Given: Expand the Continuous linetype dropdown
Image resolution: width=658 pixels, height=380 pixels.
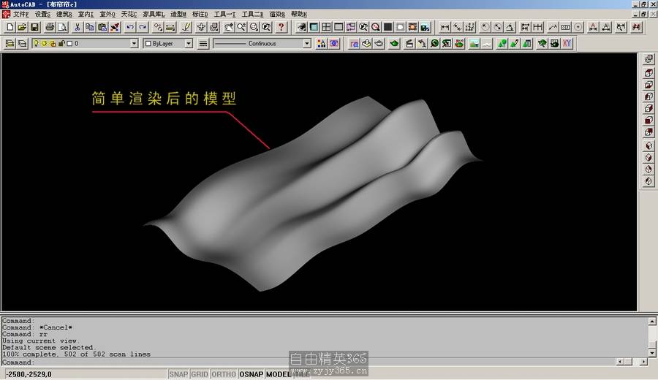Looking at the screenshot, I should [307, 44].
